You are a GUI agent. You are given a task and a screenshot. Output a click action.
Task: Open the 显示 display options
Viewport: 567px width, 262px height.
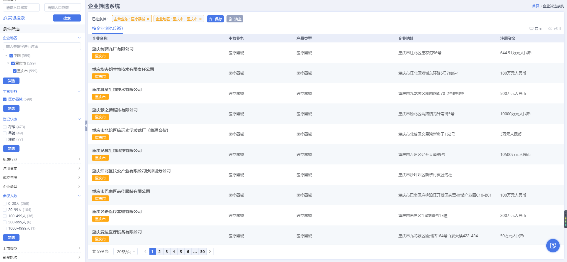tap(536, 29)
